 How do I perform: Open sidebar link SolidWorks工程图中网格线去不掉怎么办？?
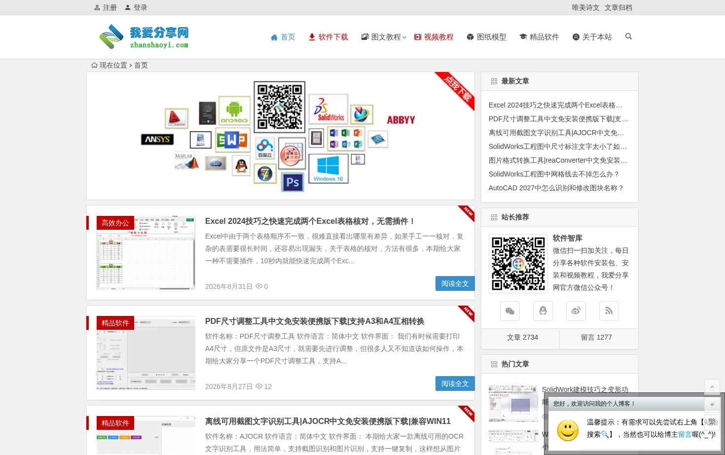[x=554, y=174]
